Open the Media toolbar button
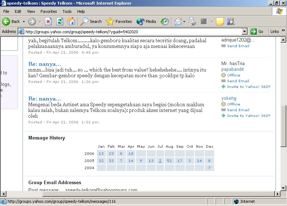This screenshot has width=287, height=206. (146, 21)
